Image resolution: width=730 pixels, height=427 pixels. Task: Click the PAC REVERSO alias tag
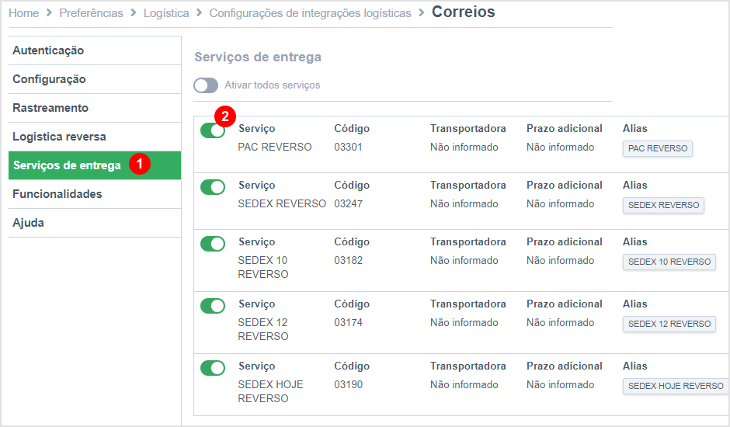(x=657, y=148)
